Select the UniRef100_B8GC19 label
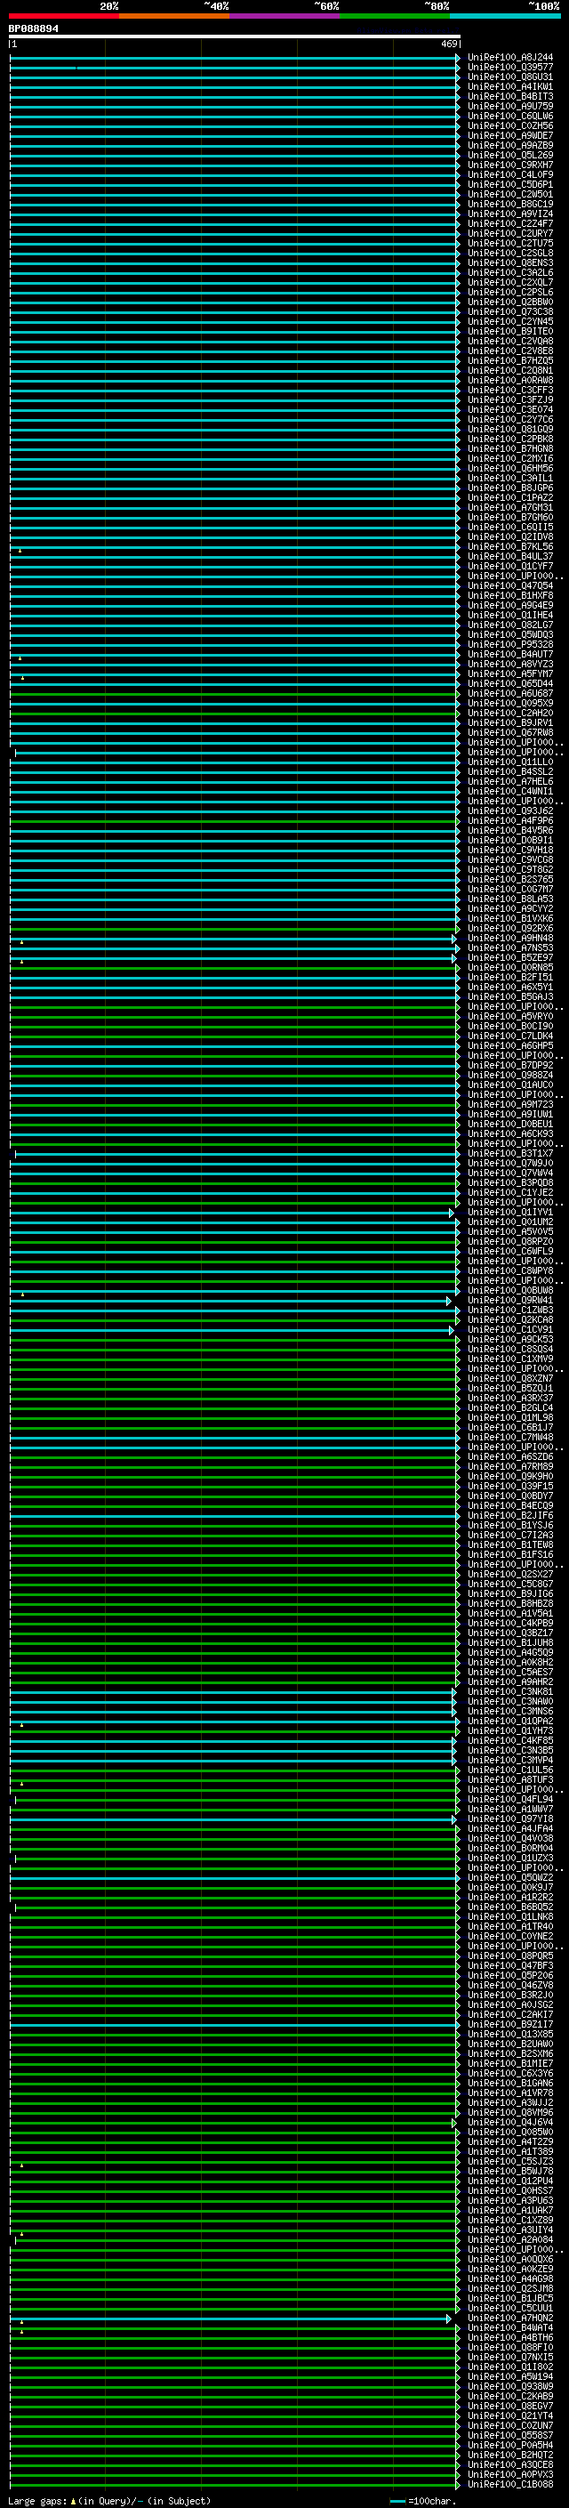Image resolution: width=569 pixels, height=2508 pixels. tap(509, 205)
